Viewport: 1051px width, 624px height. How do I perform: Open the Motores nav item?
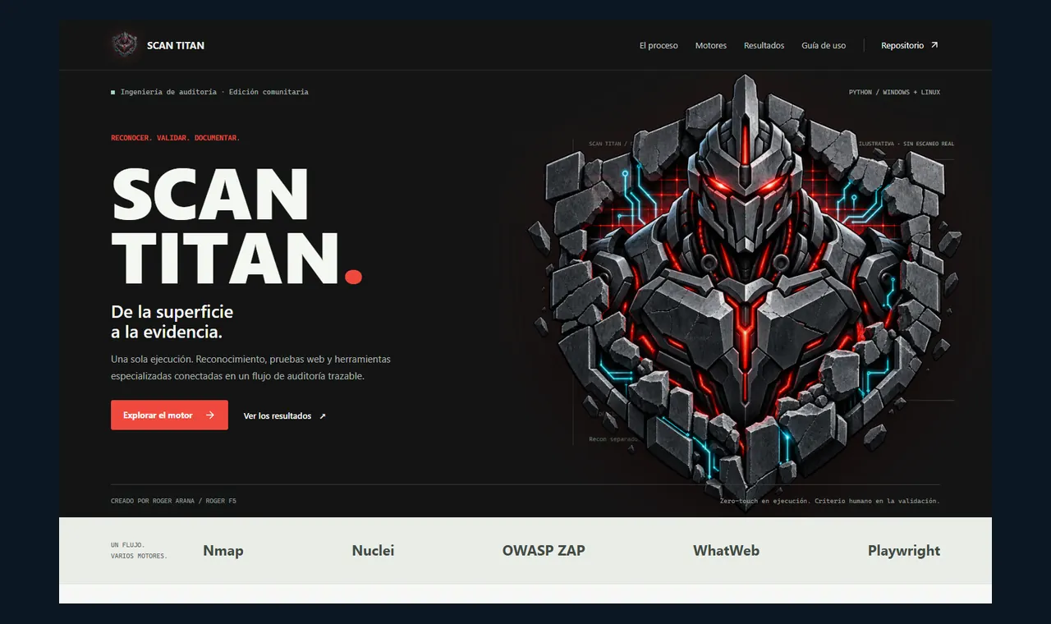[x=711, y=45]
